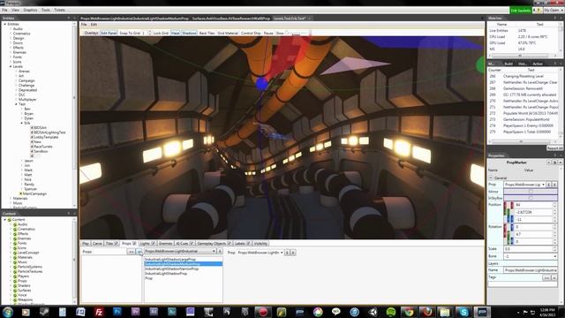Select the Sandbox level under Erik
This screenshot has height=318, width=565.
(41, 151)
